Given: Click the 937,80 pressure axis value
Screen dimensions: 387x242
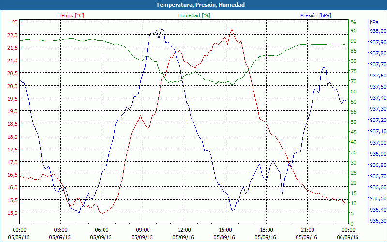Looking at the screenshot, I should tap(377, 53).
